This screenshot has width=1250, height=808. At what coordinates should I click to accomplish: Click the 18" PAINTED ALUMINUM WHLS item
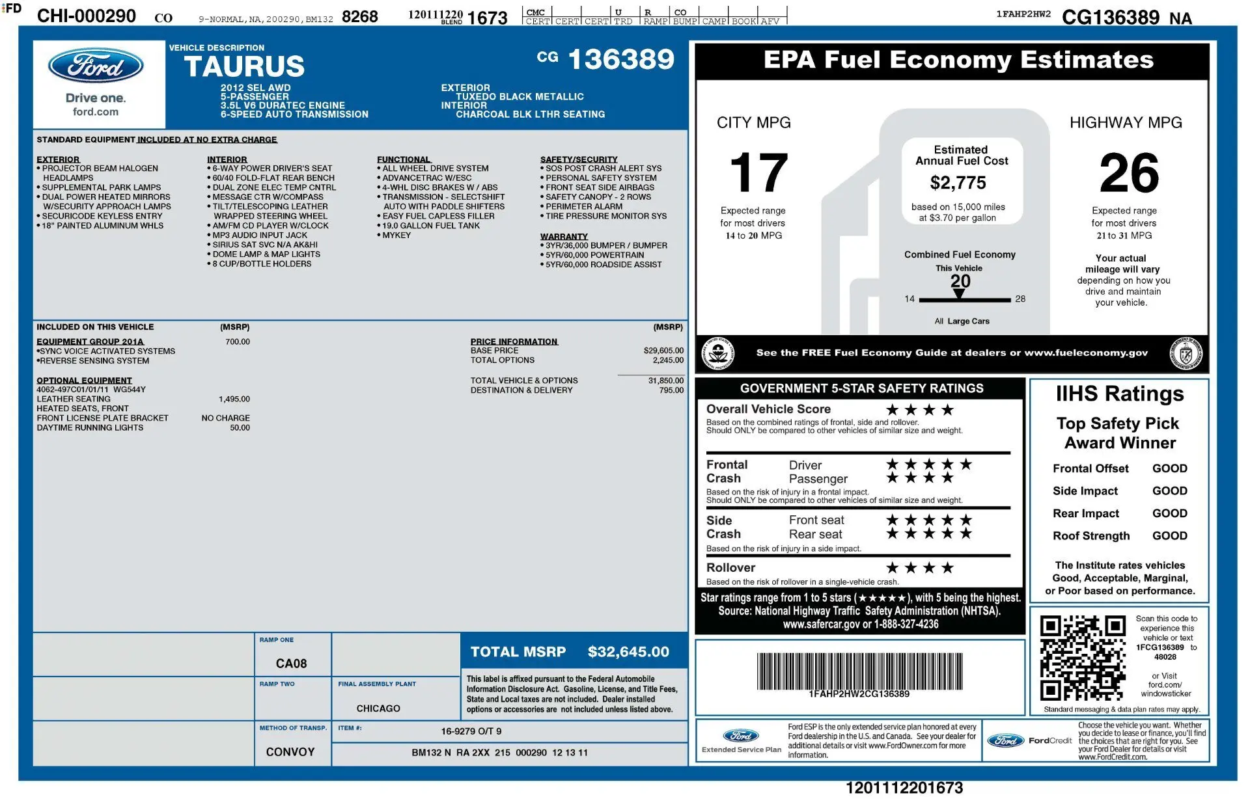[100, 226]
